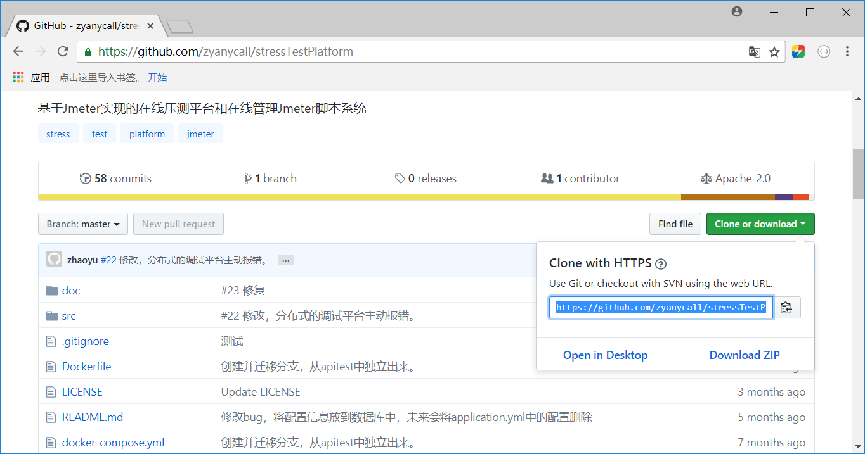865x454 pixels.
Task: Collapse the Clone or download dropdown
Action: pos(760,224)
